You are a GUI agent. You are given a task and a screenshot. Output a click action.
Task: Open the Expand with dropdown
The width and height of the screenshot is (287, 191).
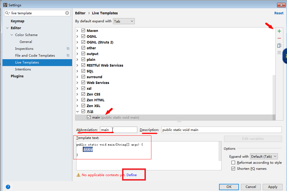[x=264, y=156]
